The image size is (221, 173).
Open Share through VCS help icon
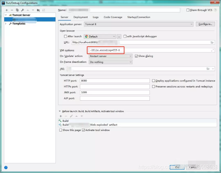pyautogui.click(x=215, y=10)
